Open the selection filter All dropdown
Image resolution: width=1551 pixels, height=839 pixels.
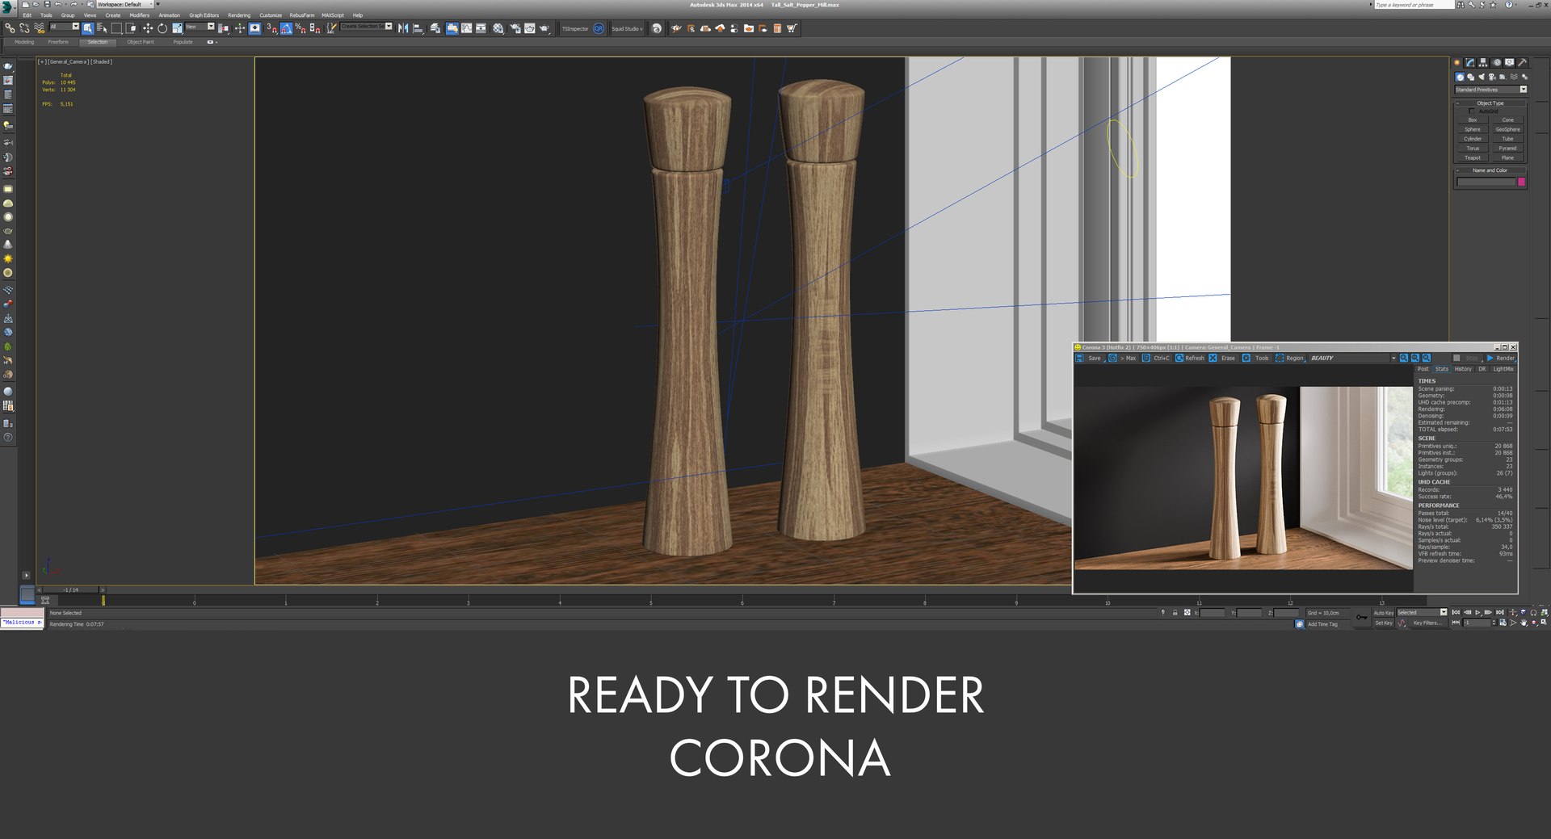pos(65,27)
